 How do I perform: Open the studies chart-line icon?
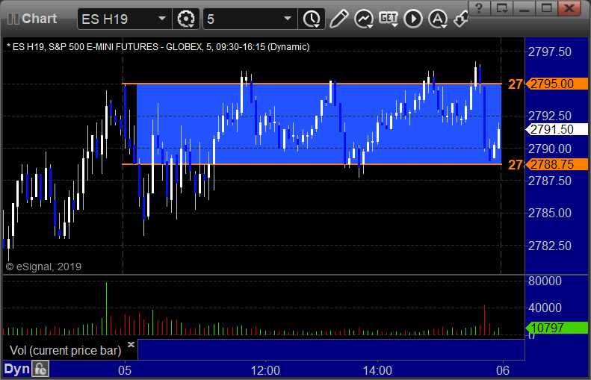(x=364, y=19)
